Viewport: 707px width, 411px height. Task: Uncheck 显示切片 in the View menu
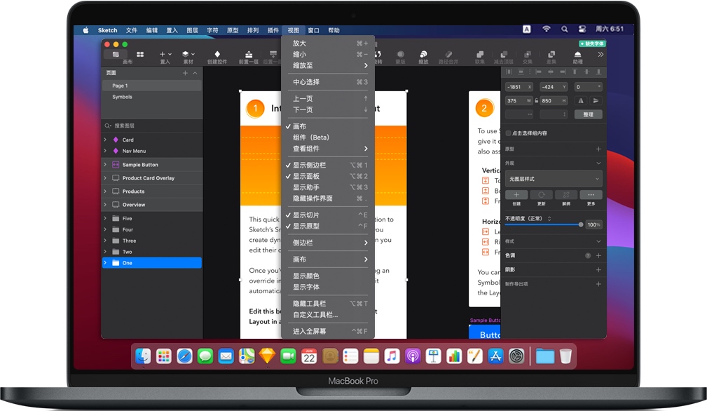[x=327, y=215]
